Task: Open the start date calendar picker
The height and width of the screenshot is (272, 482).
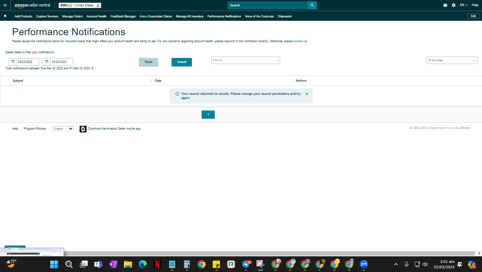Action: pos(13,62)
